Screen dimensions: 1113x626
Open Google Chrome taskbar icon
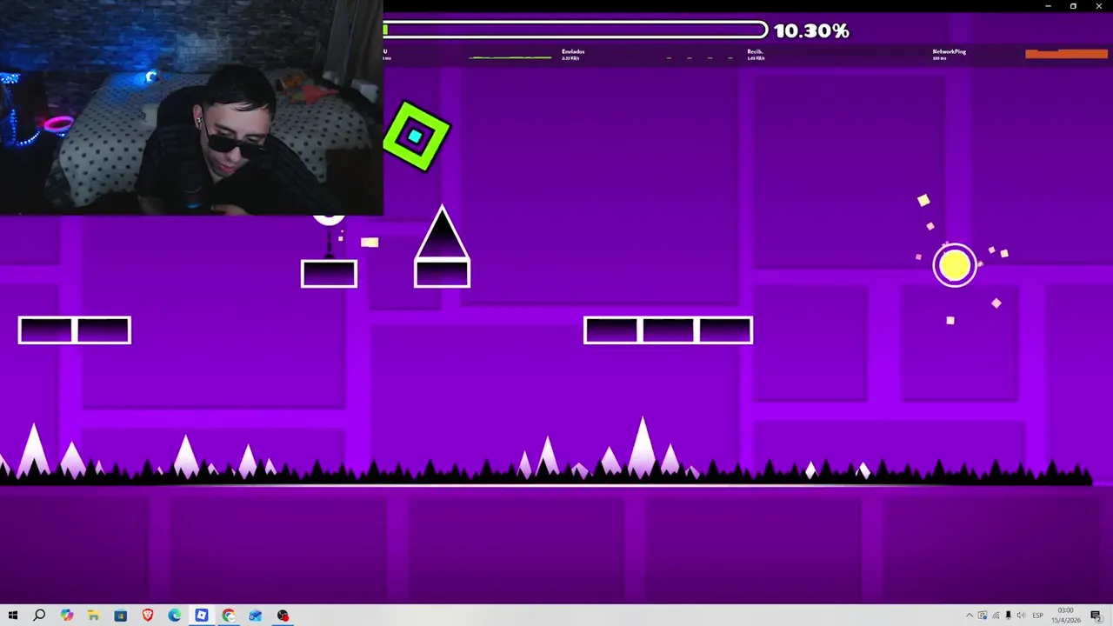[x=229, y=616]
